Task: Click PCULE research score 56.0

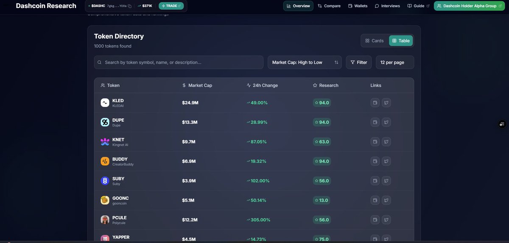Action: 322,220
